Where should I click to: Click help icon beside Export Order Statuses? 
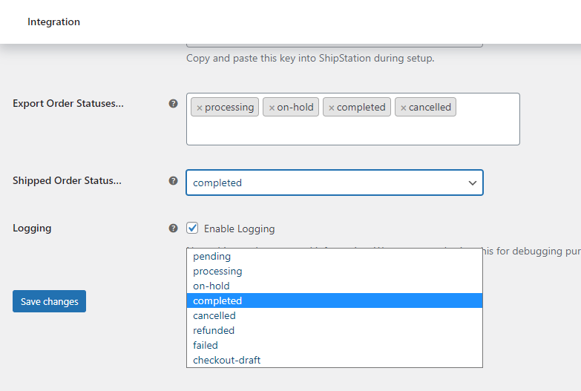pyautogui.click(x=174, y=104)
